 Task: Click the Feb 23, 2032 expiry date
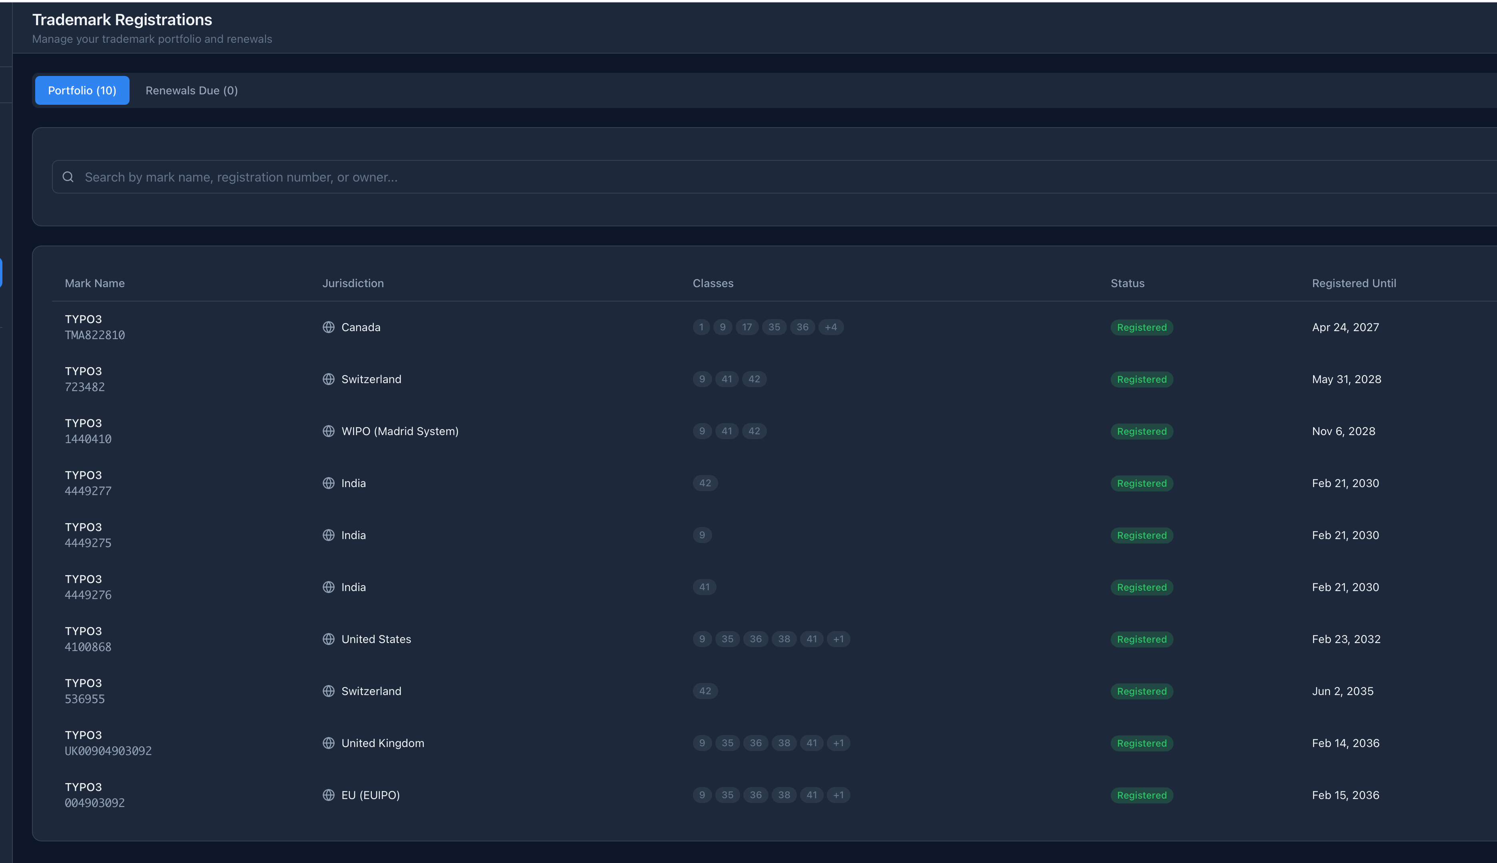pyautogui.click(x=1346, y=639)
